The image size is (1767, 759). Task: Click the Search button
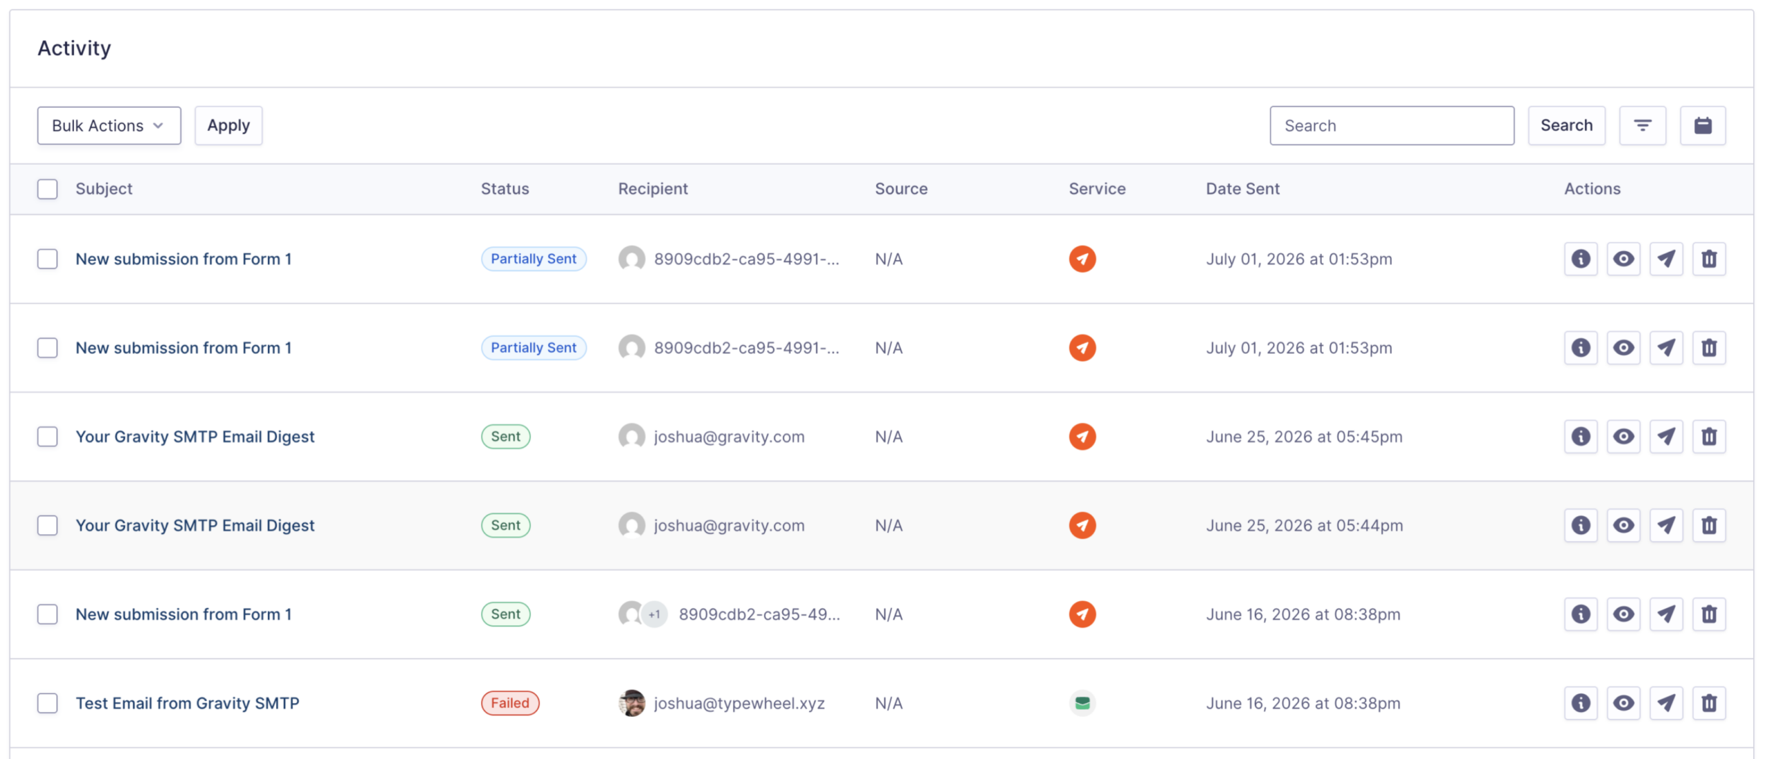[1566, 126]
